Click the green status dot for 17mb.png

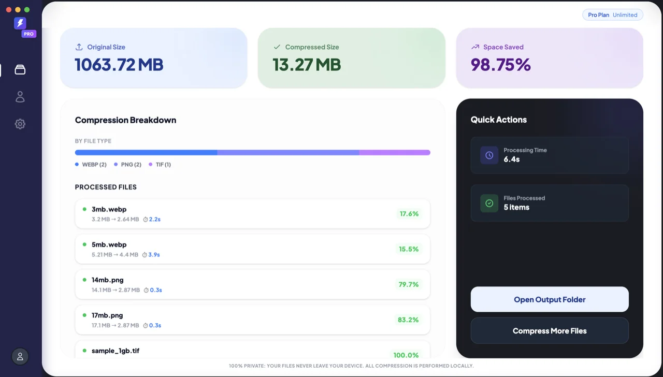pos(84,315)
